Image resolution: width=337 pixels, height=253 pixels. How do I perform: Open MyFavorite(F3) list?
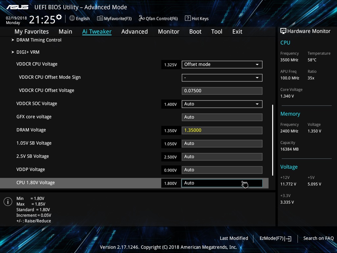[114, 18]
